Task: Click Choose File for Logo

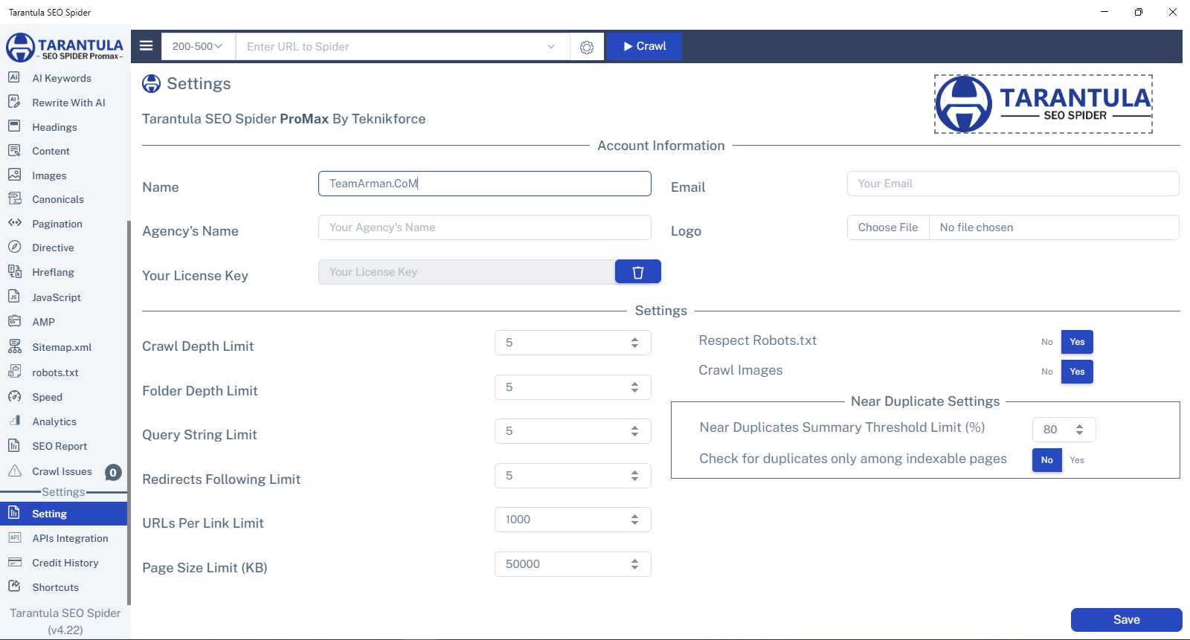Action: pyautogui.click(x=888, y=227)
